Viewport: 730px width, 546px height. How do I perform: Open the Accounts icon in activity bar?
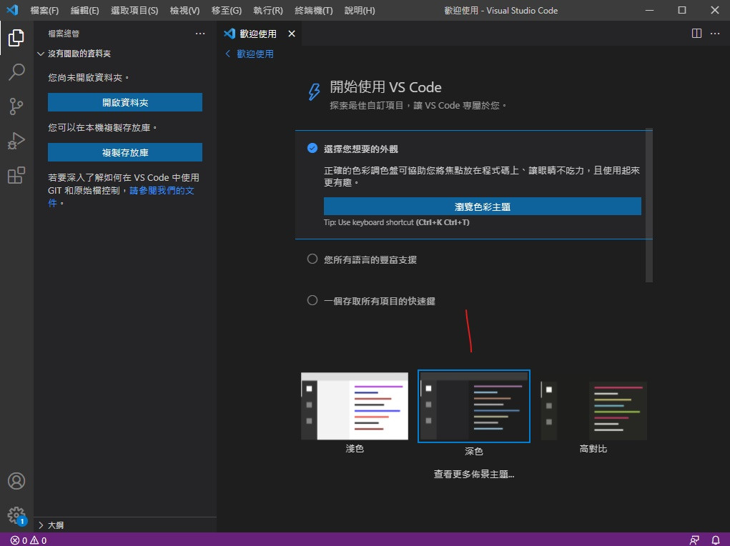(16, 481)
